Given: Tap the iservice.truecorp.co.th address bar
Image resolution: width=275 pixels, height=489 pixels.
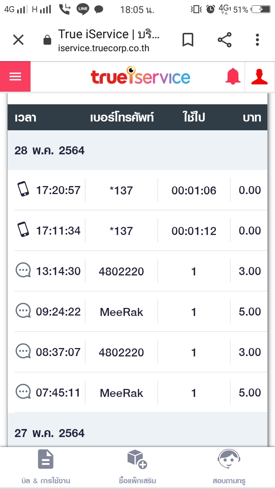Looking at the screenshot, I should [109, 40].
